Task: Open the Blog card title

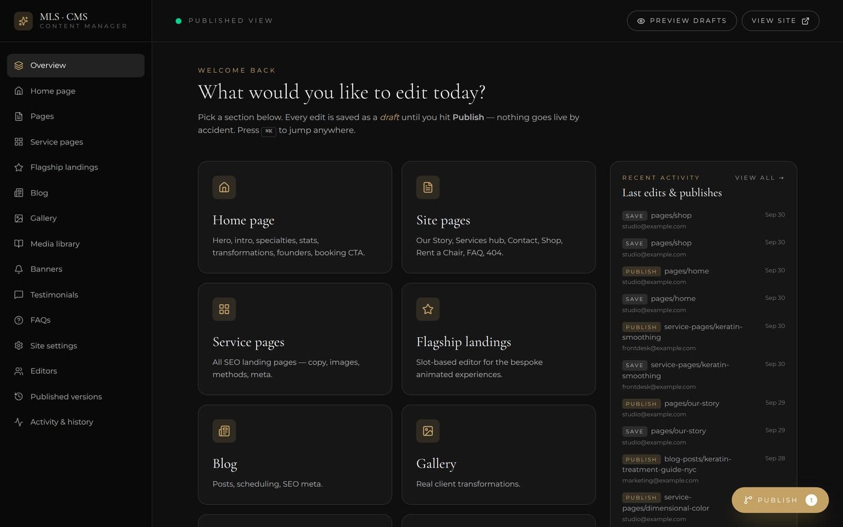Action: pos(225,464)
